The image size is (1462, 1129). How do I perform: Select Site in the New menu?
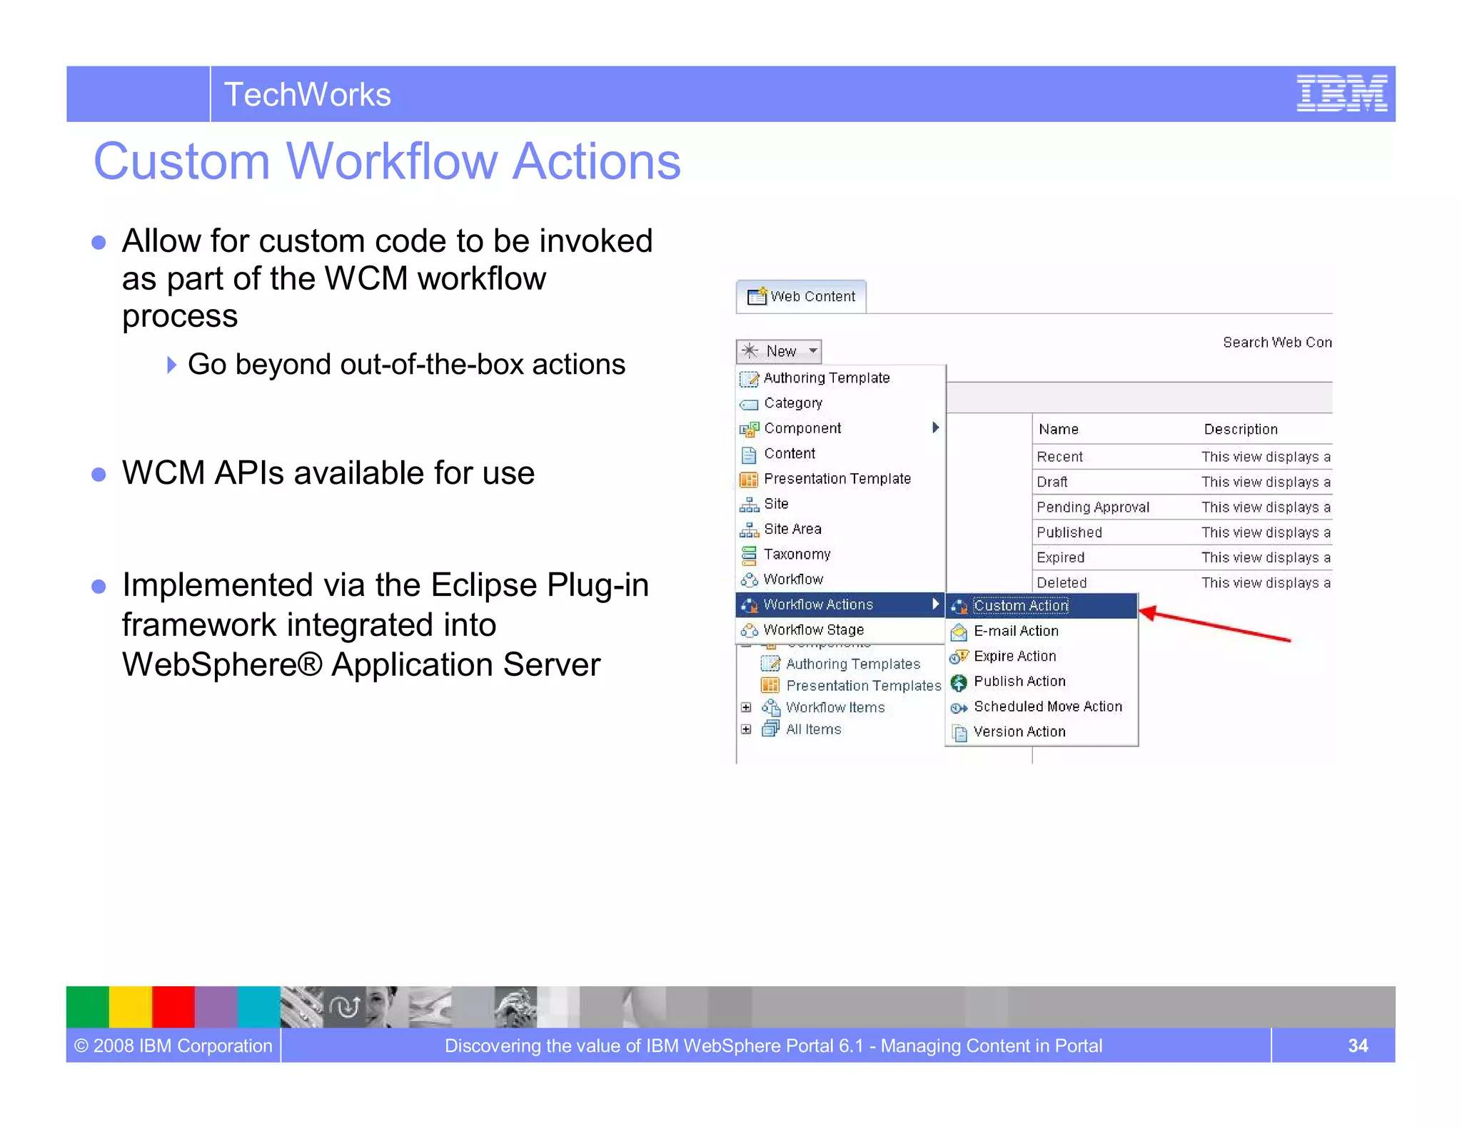coord(840,504)
